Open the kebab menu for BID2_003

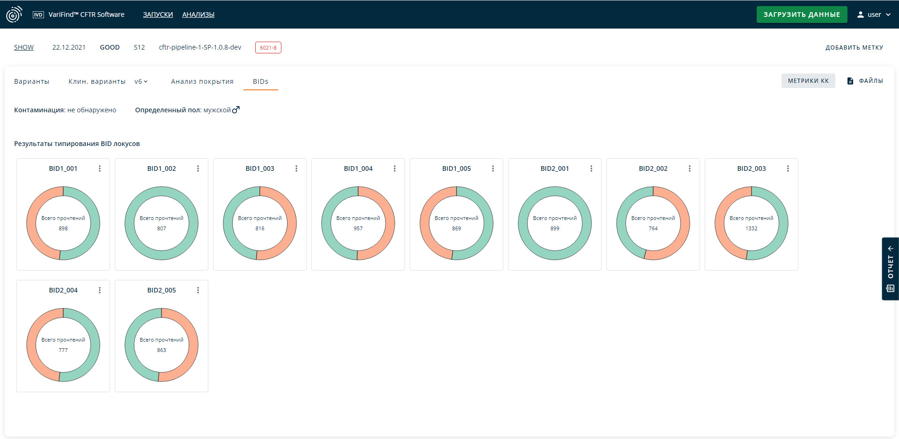(x=788, y=168)
